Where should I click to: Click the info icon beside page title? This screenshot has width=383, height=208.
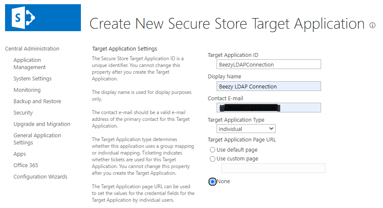pyautogui.click(x=372, y=25)
